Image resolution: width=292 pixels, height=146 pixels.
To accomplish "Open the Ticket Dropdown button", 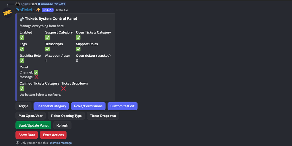I will 103,116.
